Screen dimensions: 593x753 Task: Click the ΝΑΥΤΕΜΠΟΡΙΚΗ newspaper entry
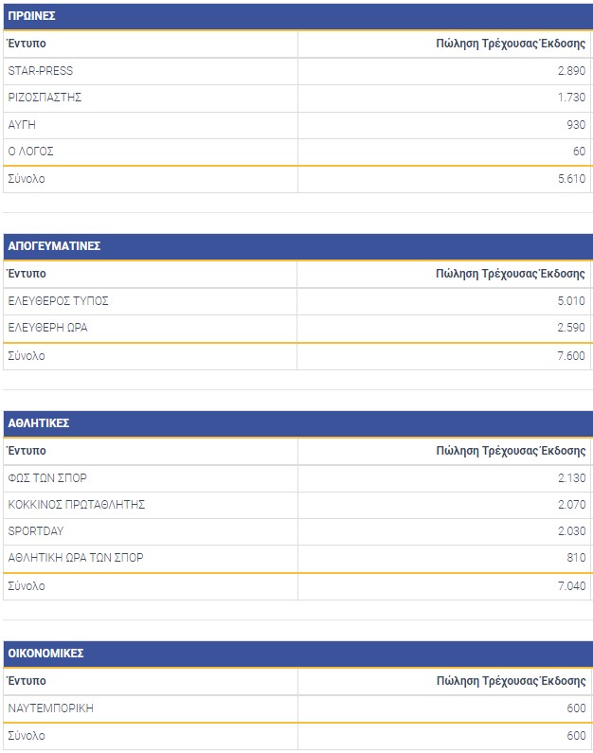50,708
